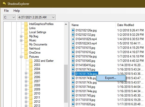Click the My Documents folder icon
The width and height of the screenshot is (145, 107).
[x=26, y=44]
